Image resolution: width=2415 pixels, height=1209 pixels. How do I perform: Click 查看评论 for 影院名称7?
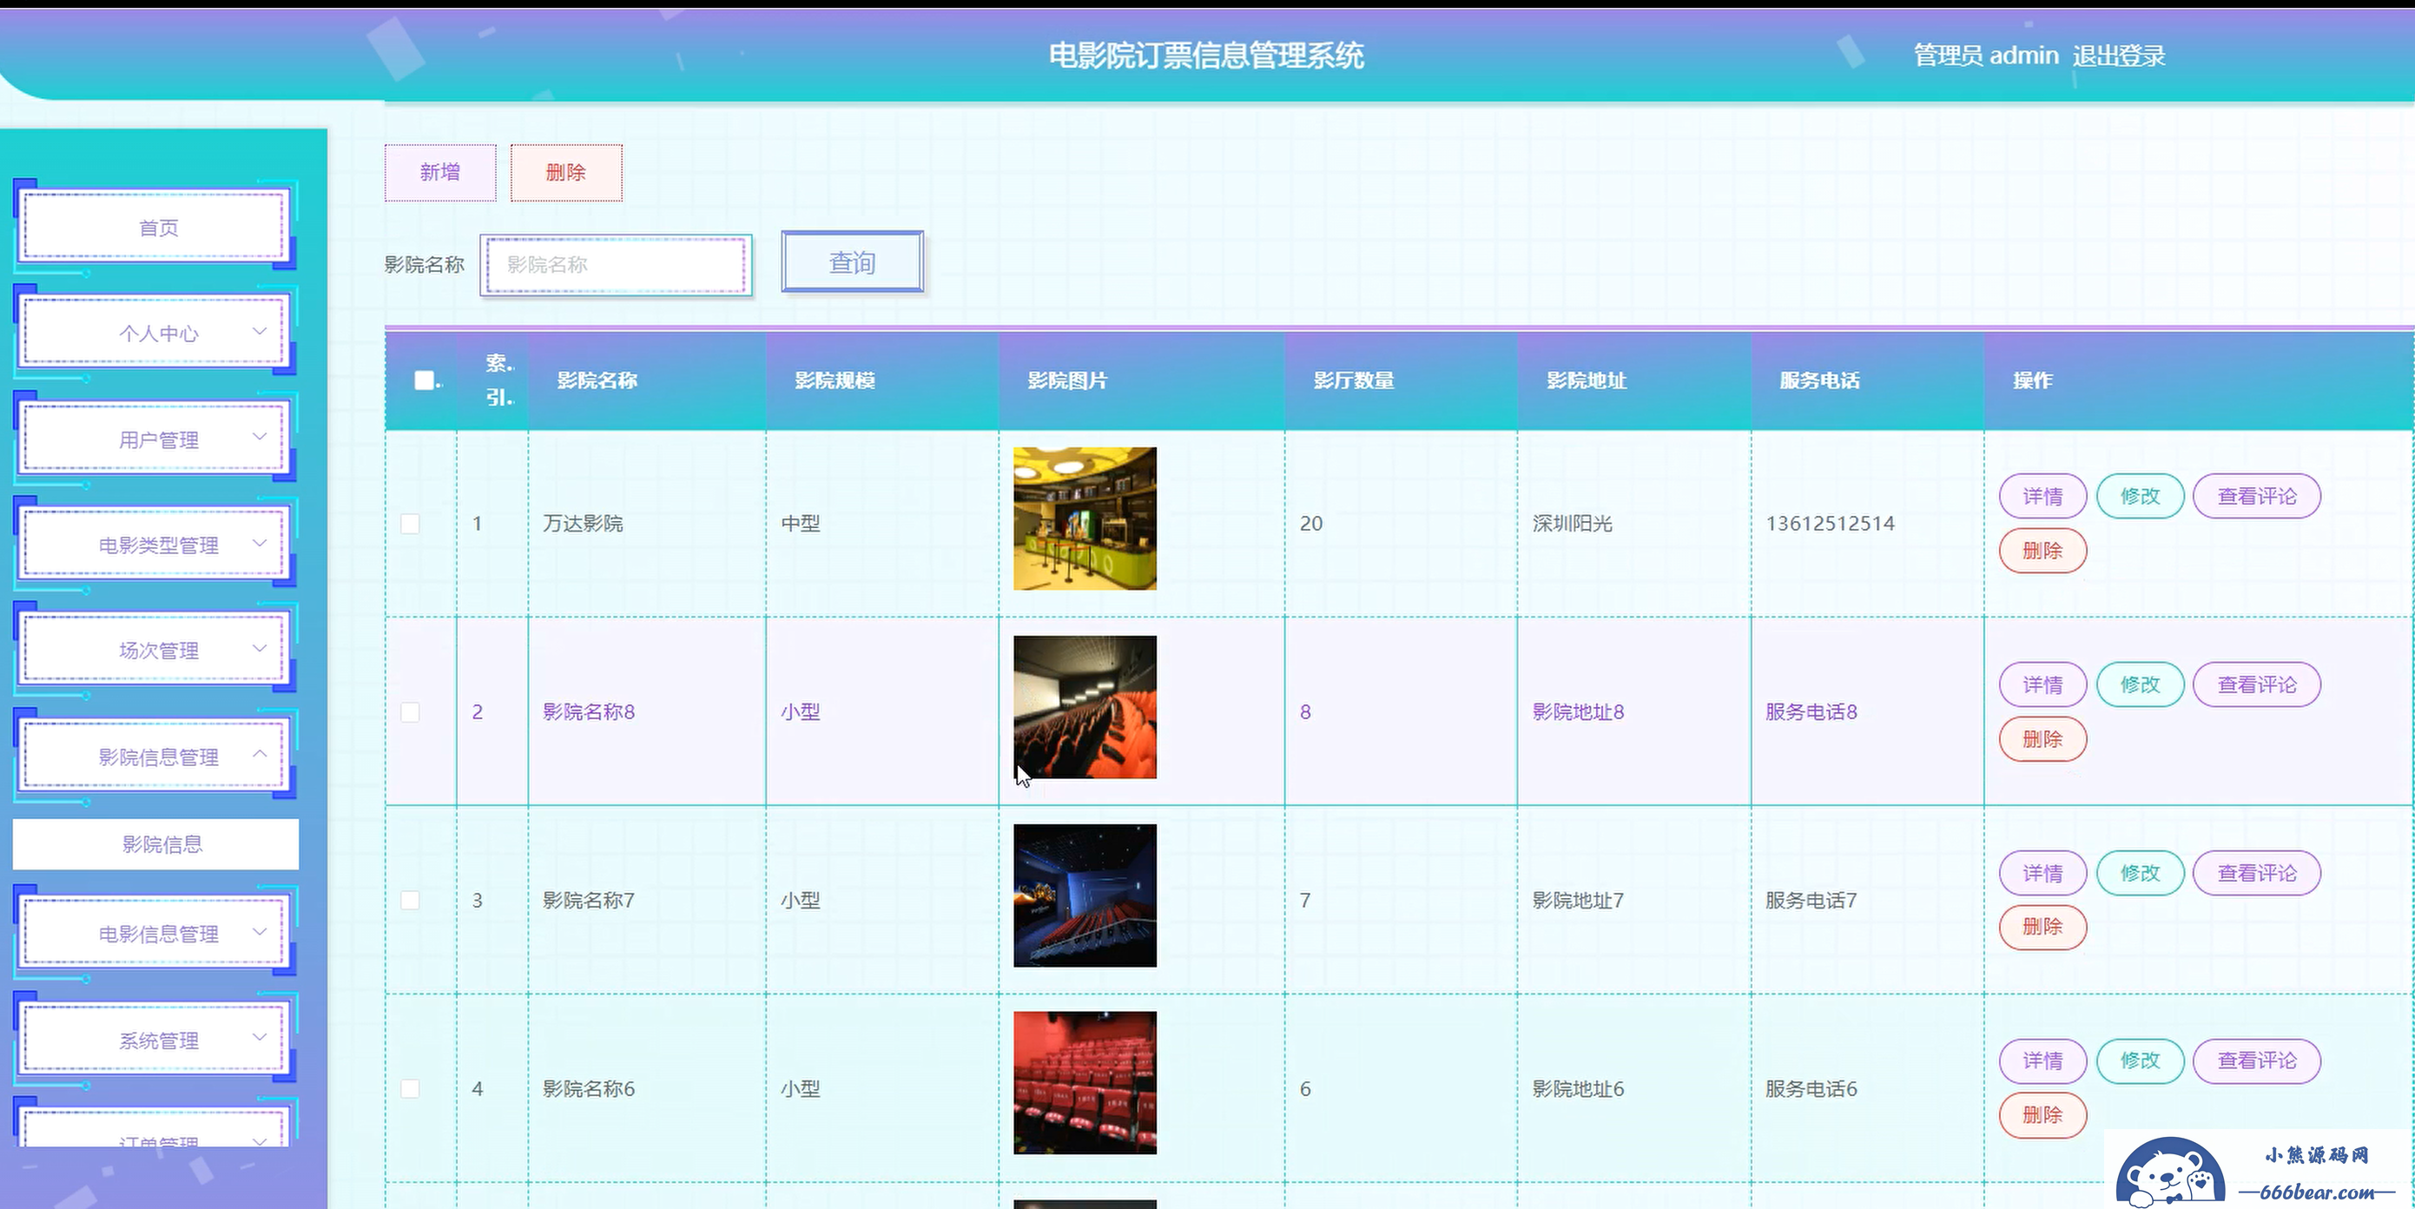[2257, 873]
